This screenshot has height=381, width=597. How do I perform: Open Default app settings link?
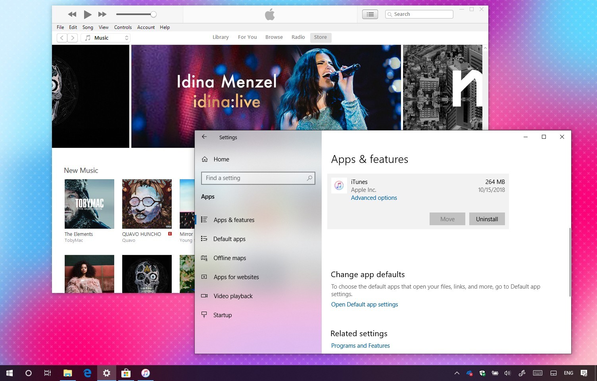(365, 304)
